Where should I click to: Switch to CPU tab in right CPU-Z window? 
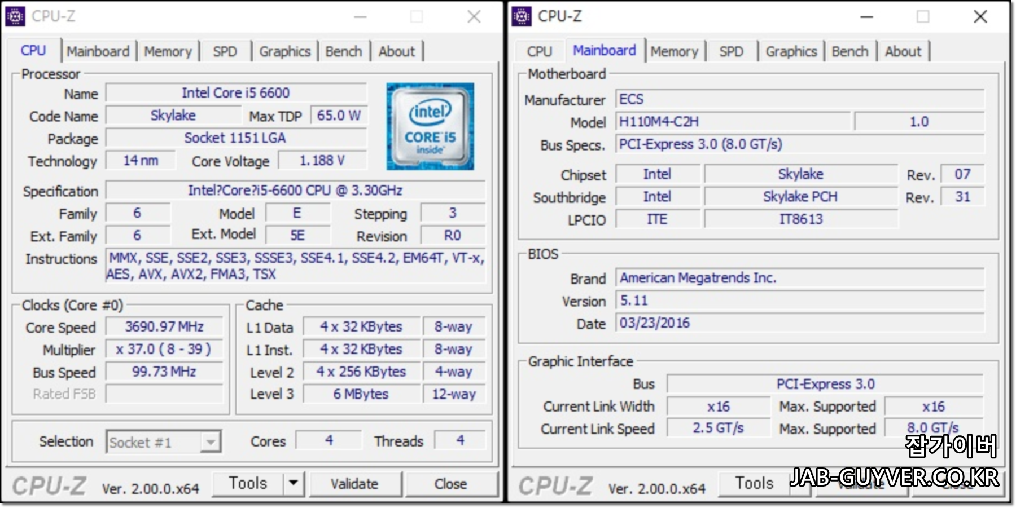[539, 51]
